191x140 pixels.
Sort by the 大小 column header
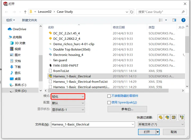181,27
